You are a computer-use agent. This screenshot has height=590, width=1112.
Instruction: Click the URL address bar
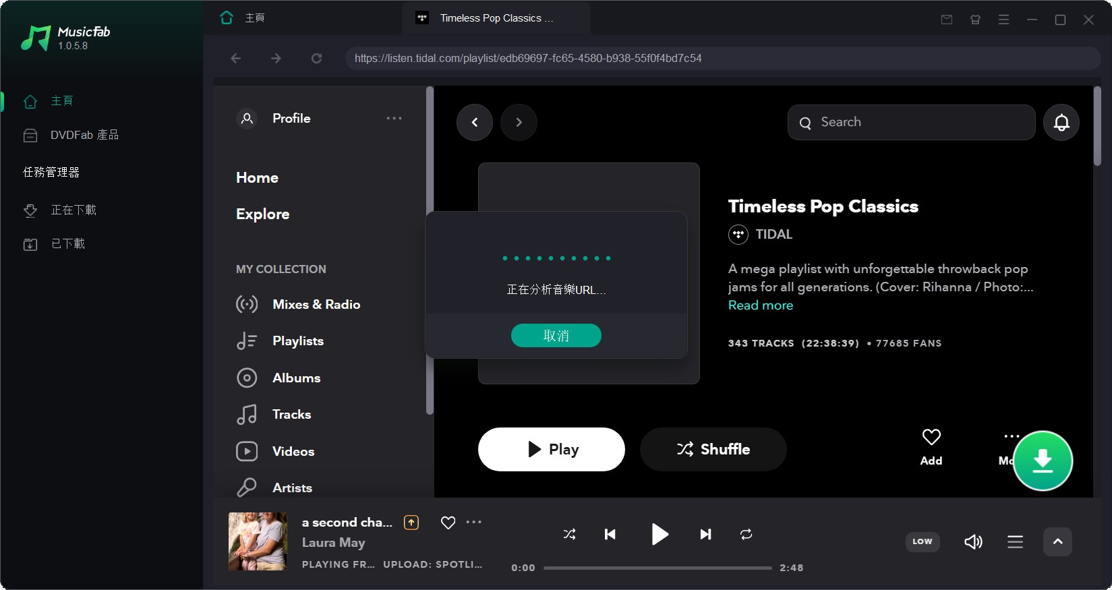tap(723, 59)
